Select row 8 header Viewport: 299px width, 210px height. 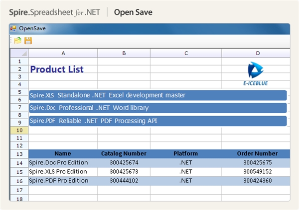[19, 115]
